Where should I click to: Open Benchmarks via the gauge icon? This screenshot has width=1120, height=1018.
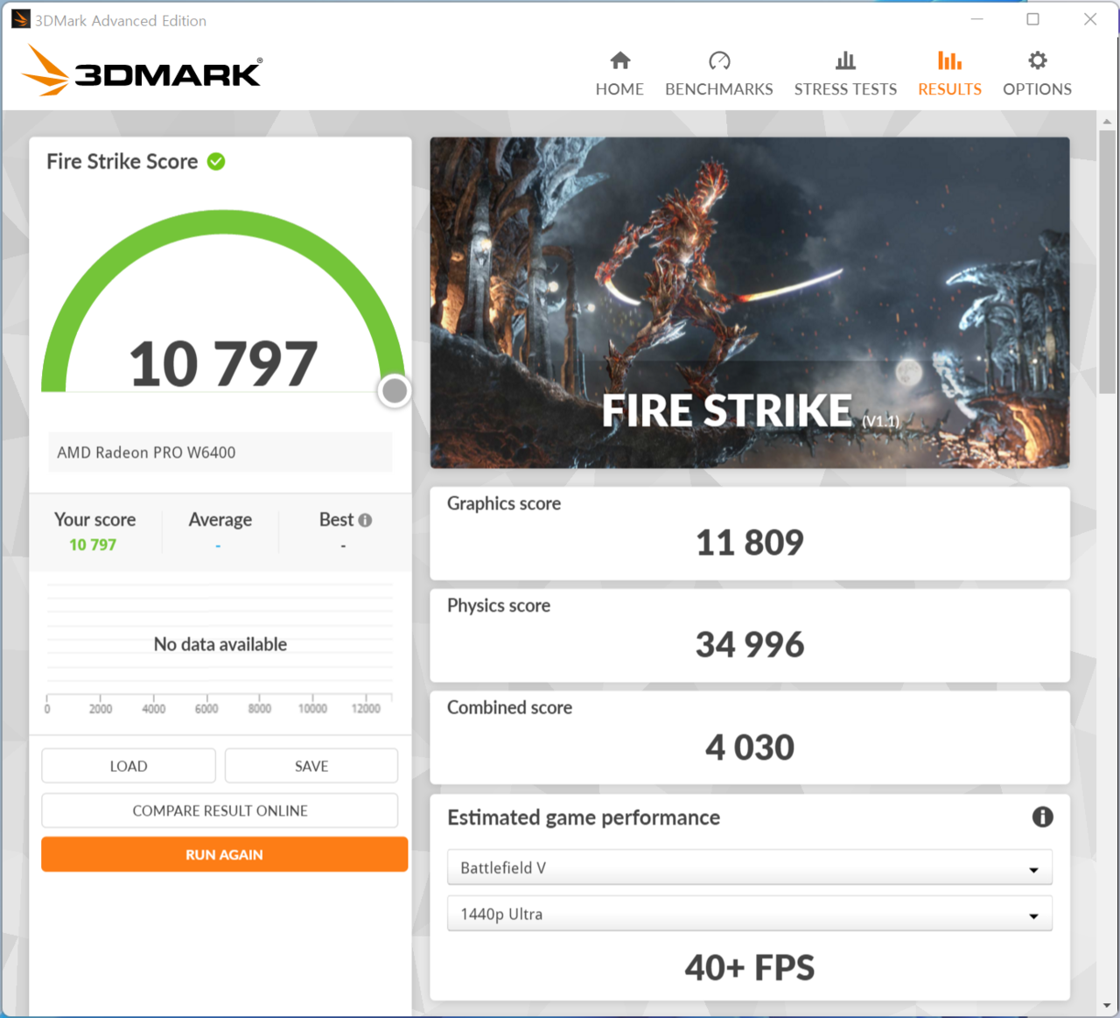click(x=719, y=60)
